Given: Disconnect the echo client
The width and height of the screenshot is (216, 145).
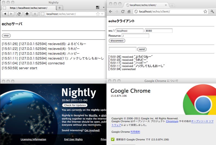Looking at the screenshot, I should click(117, 41).
